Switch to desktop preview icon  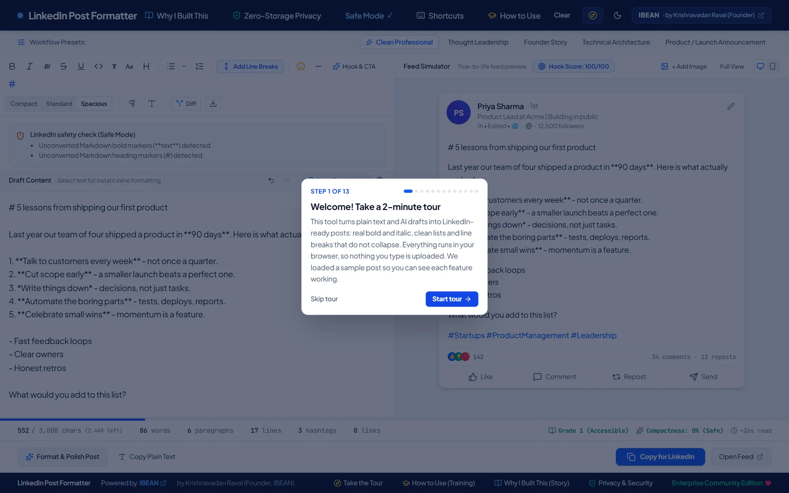coord(761,67)
